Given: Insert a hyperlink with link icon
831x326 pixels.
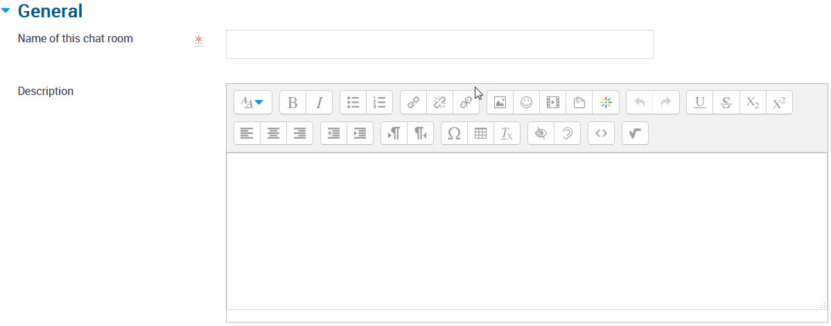Looking at the screenshot, I should [x=413, y=102].
